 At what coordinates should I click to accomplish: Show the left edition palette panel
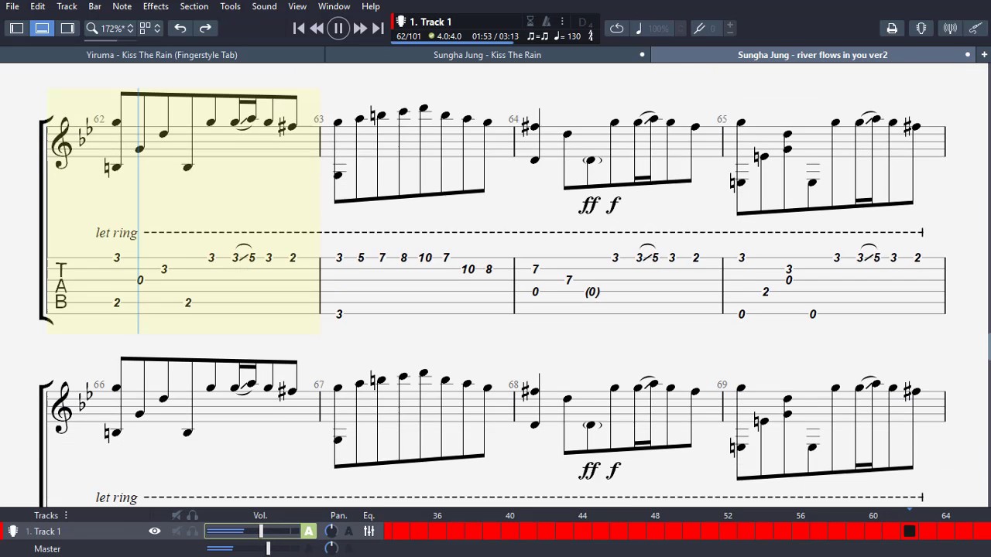[16, 28]
